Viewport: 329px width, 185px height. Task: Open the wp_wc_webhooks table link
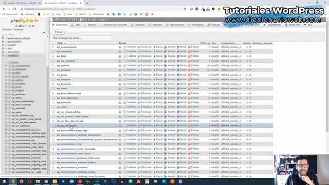66,125
